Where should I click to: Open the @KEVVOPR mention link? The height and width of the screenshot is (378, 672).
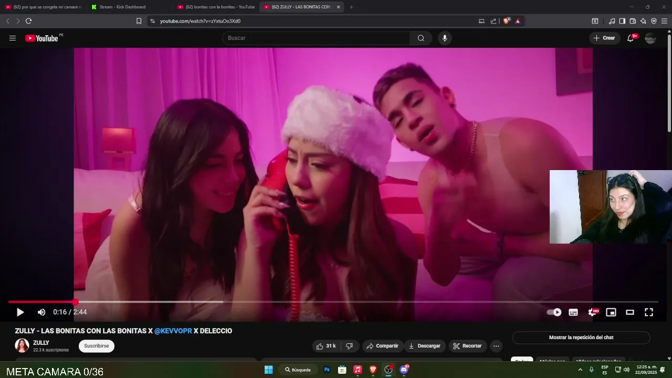(173, 331)
